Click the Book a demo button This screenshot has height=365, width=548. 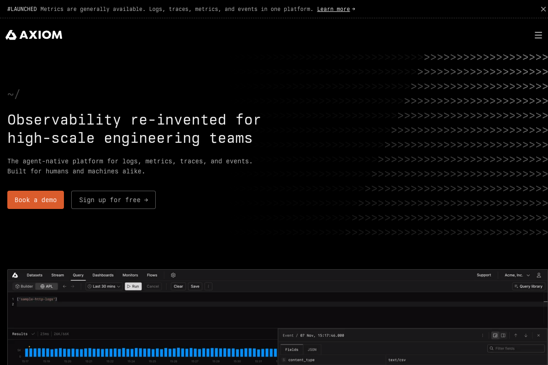point(36,200)
